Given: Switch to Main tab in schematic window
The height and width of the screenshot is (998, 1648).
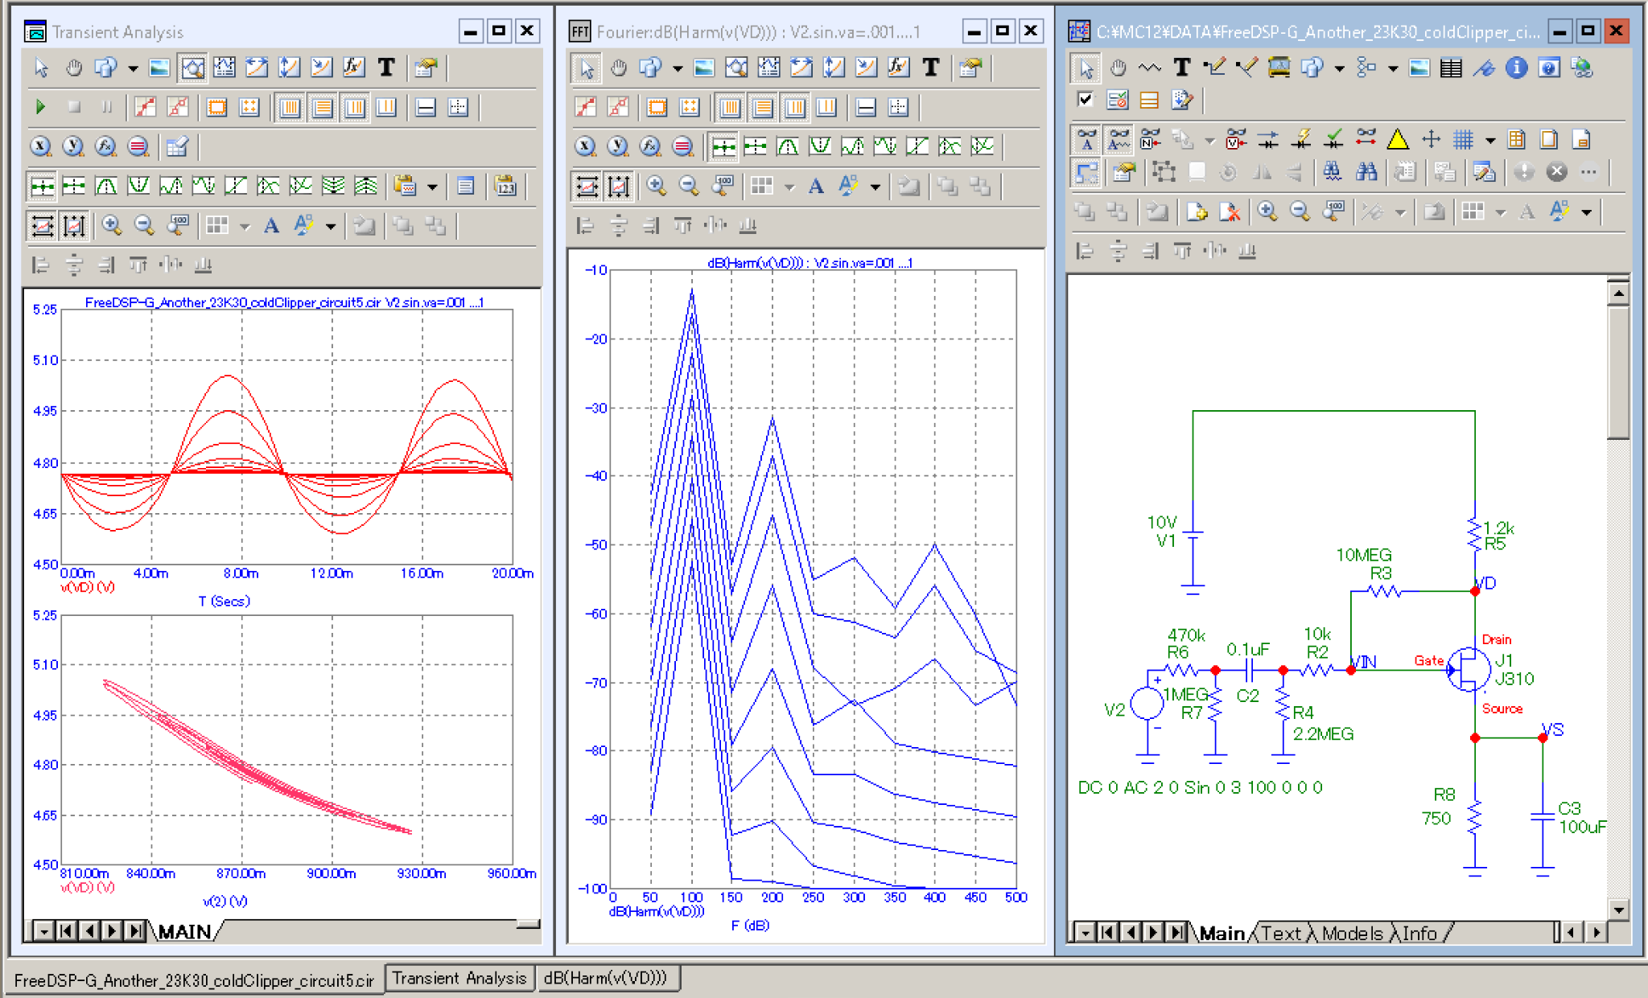Looking at the screenshot, I should click(x=1222, y=933).
